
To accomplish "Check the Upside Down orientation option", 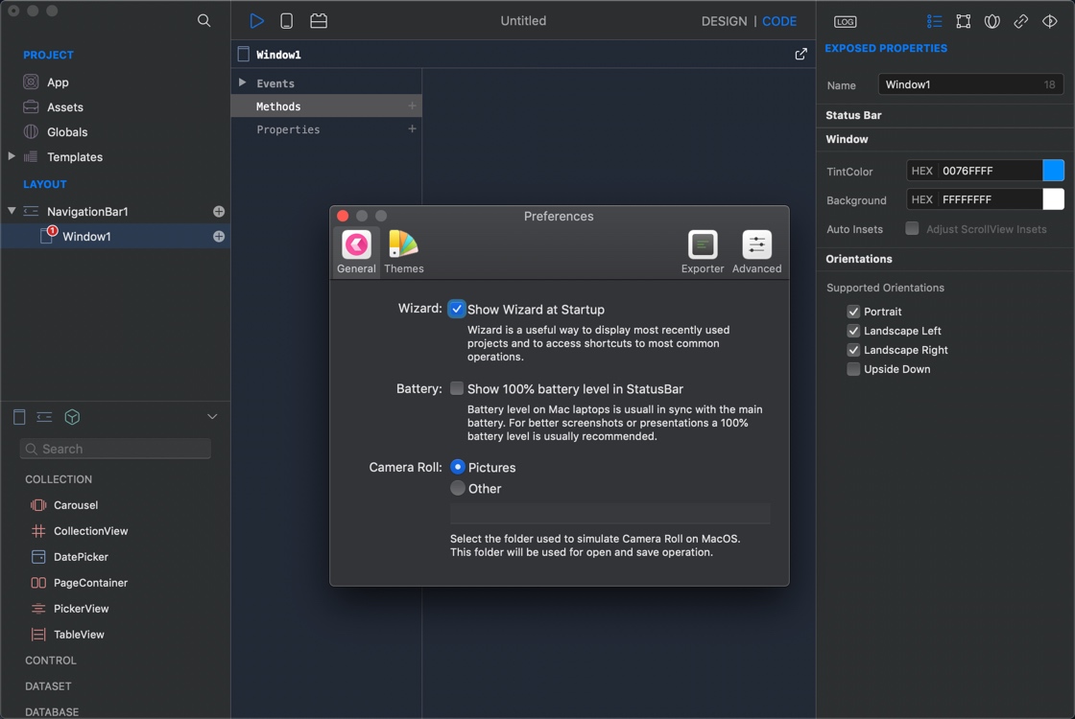I will click(852, 368).
